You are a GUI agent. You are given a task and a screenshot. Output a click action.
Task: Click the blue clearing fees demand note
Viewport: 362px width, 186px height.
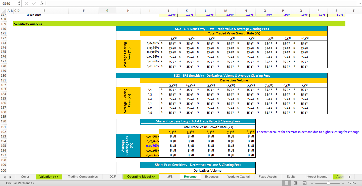308,132
